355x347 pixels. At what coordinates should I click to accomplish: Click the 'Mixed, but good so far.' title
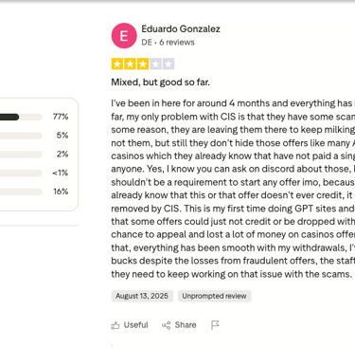(160, 82)
